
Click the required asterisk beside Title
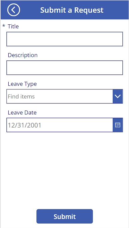tap(4, 26)
